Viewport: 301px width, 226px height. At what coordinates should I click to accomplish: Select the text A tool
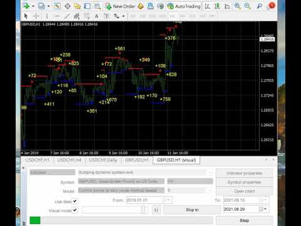pos(97,16)
